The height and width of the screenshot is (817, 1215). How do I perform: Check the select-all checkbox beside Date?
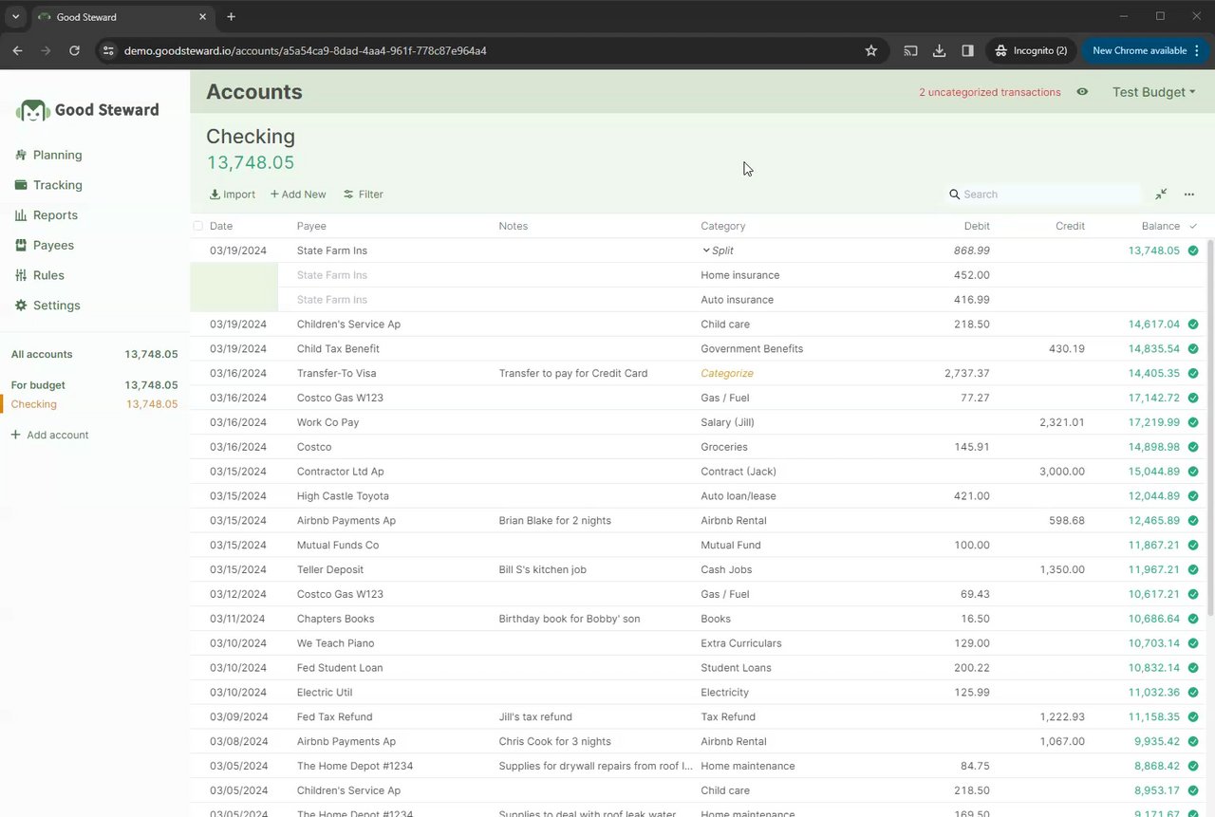coord(198,226)
